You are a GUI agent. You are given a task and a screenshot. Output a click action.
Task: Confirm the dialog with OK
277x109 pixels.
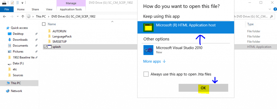[x=203, y=88]
